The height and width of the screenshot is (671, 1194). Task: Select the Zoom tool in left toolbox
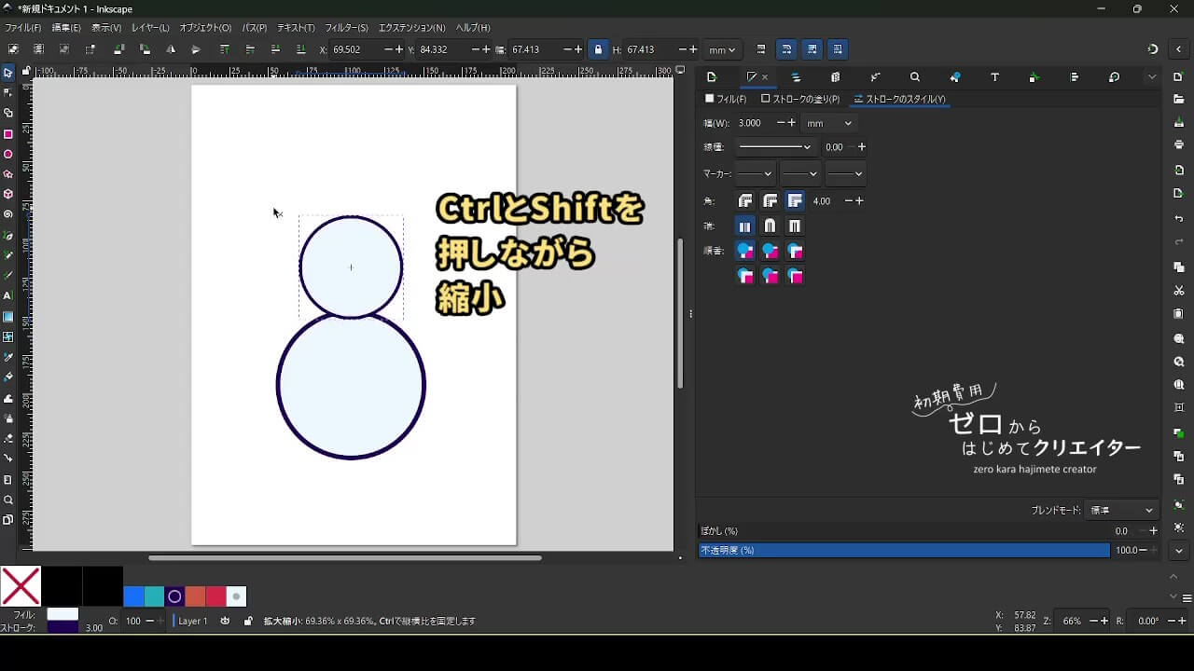pyautogui.click(x=8, y=500)
